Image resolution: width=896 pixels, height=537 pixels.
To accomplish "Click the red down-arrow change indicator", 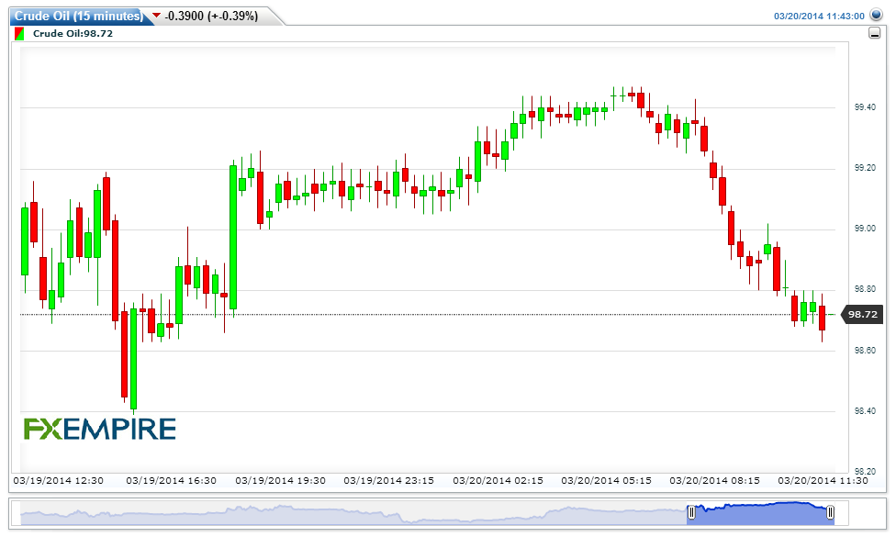I will tap(157, 16).
